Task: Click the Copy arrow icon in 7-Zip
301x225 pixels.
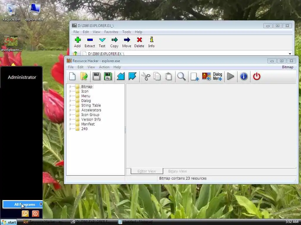Action: coord(114,40)
